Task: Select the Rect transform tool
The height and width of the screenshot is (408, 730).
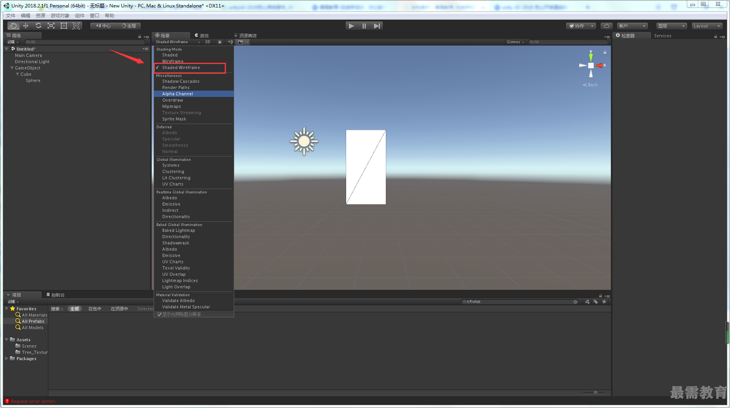Action: coord(64,26)
